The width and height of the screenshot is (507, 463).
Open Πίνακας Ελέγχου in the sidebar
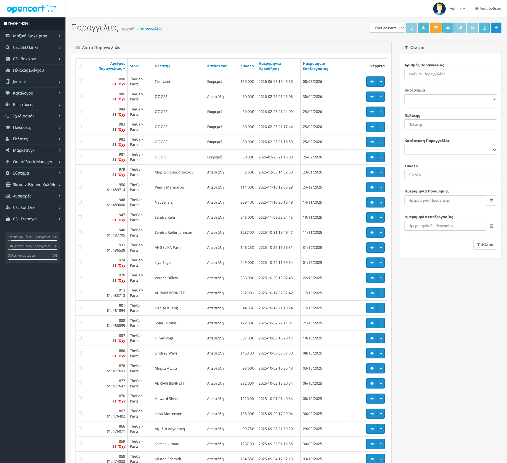[33, 70]
